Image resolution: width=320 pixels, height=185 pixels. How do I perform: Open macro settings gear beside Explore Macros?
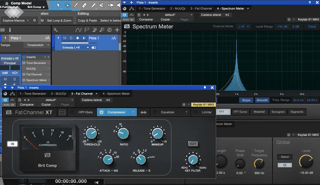point(34,20)
